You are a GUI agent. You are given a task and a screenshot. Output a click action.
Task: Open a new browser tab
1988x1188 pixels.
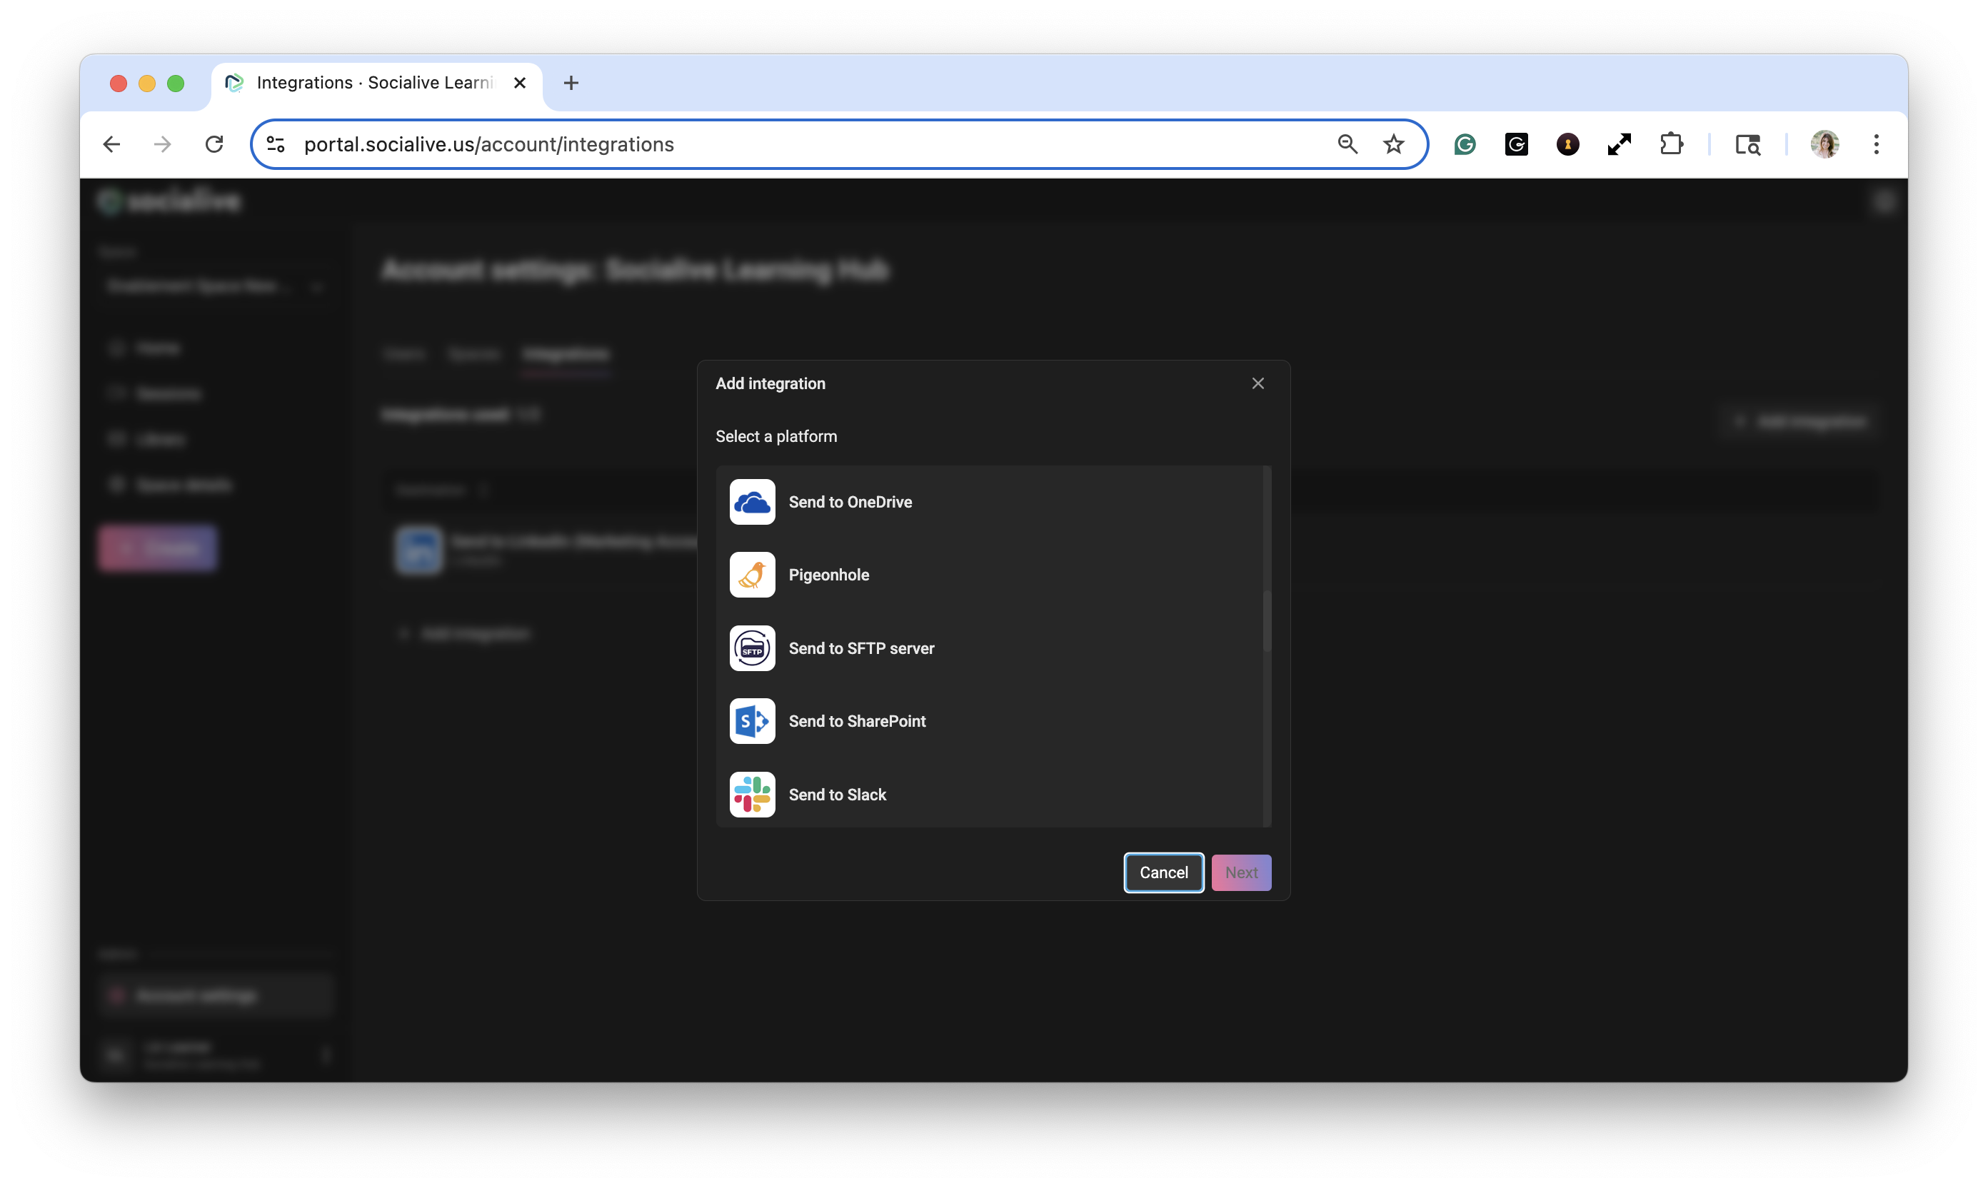point(571,84)
